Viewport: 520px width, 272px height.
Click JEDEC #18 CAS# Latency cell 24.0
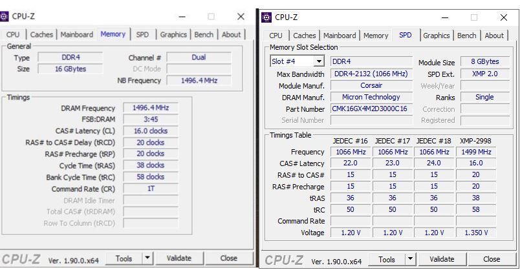[x=434, y=163]
